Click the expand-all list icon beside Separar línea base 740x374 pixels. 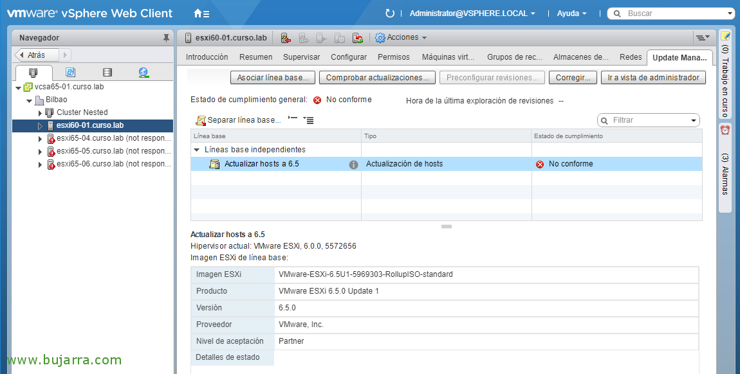coord(309,120)
